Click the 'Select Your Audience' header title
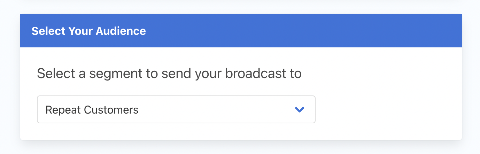 click(89, 31)
